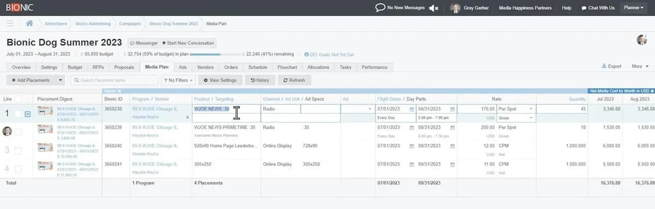Click Grey Gerber's profile avatar in header

coord(455,8)
